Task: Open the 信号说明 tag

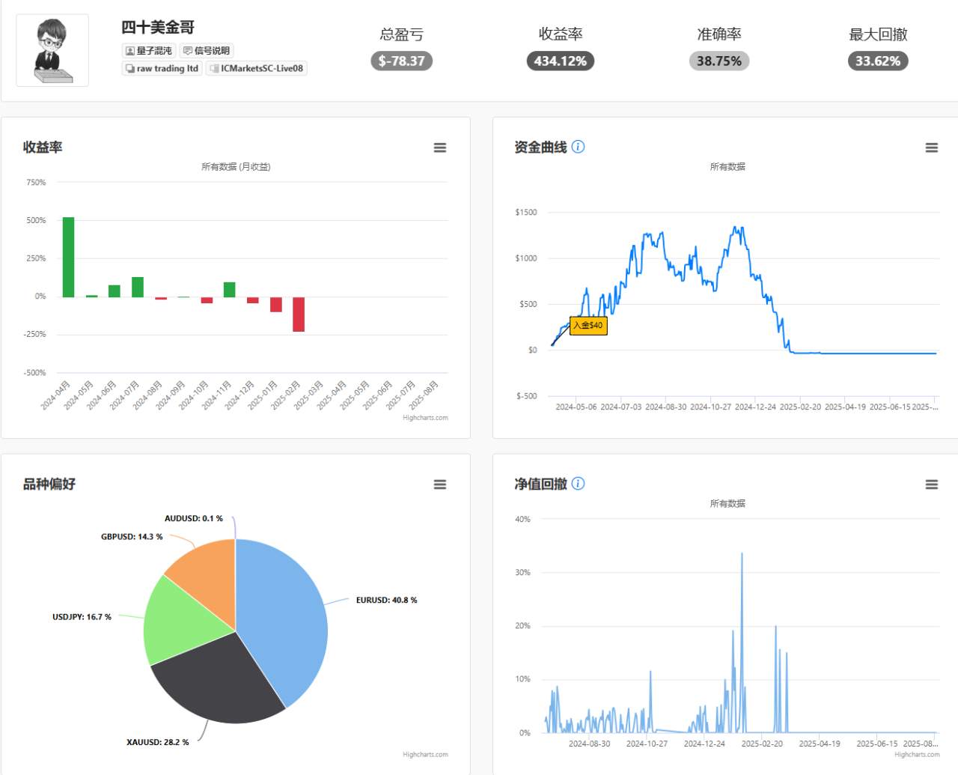Action: (x=207, y=50)
